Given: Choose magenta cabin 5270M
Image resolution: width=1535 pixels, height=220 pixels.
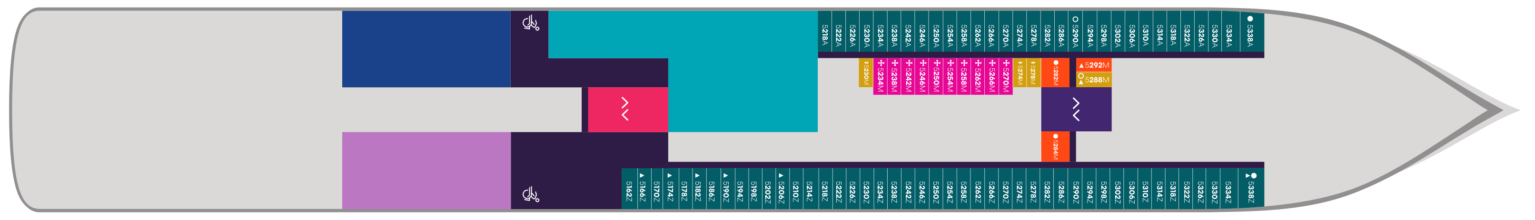Looking at the screenshot, I should click(x=1006, y=76).
